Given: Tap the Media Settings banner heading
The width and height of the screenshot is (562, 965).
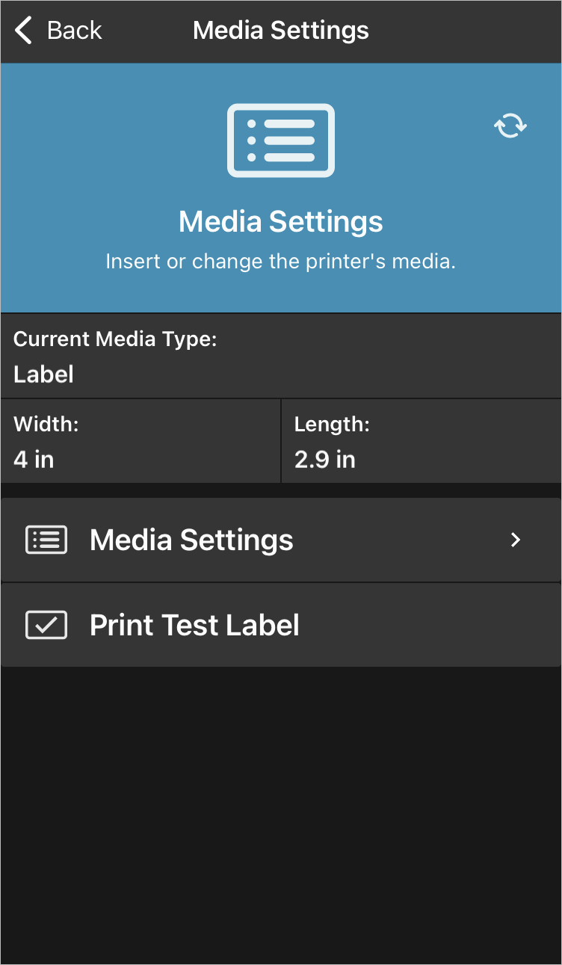Looking at the screenshot, I should pos(281,221).
